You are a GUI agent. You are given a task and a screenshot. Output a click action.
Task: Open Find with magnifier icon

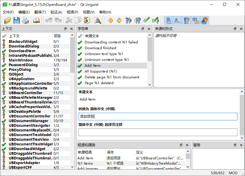[98, 20]
